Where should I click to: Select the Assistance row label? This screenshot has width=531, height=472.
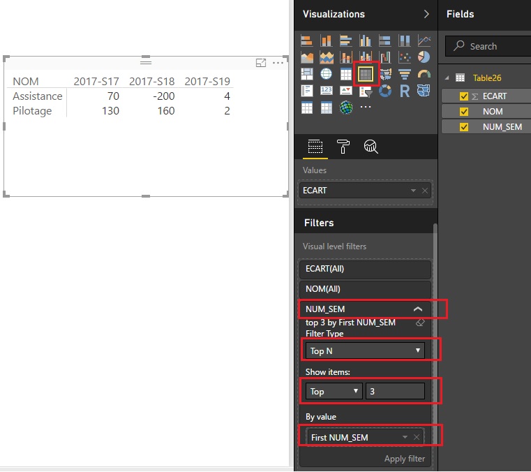[38, 96]
